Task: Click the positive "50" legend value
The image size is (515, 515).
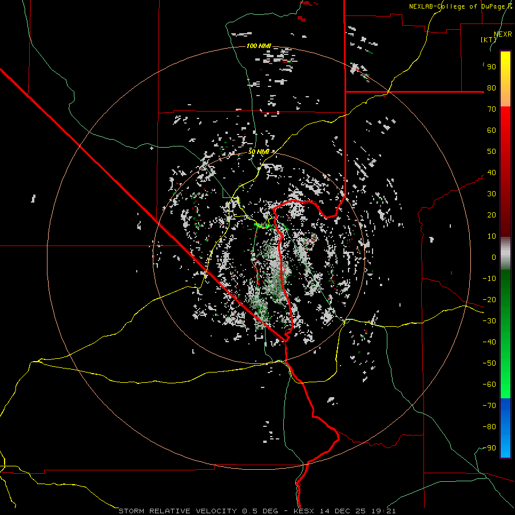Action: coord(492,152)
